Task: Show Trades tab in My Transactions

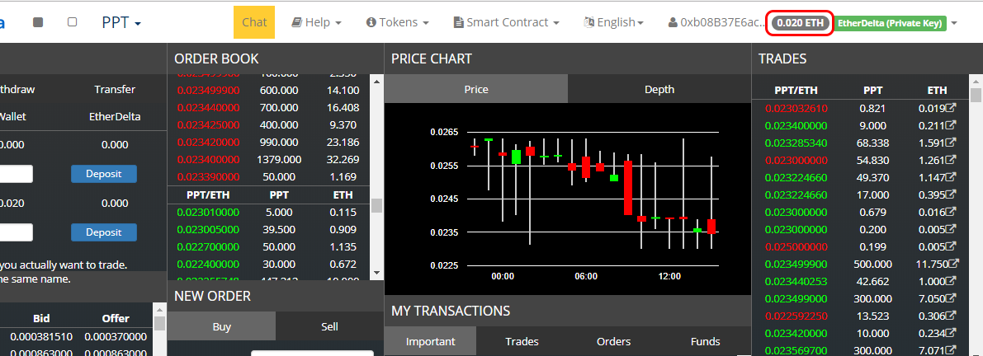Action: tap(522, 341)
